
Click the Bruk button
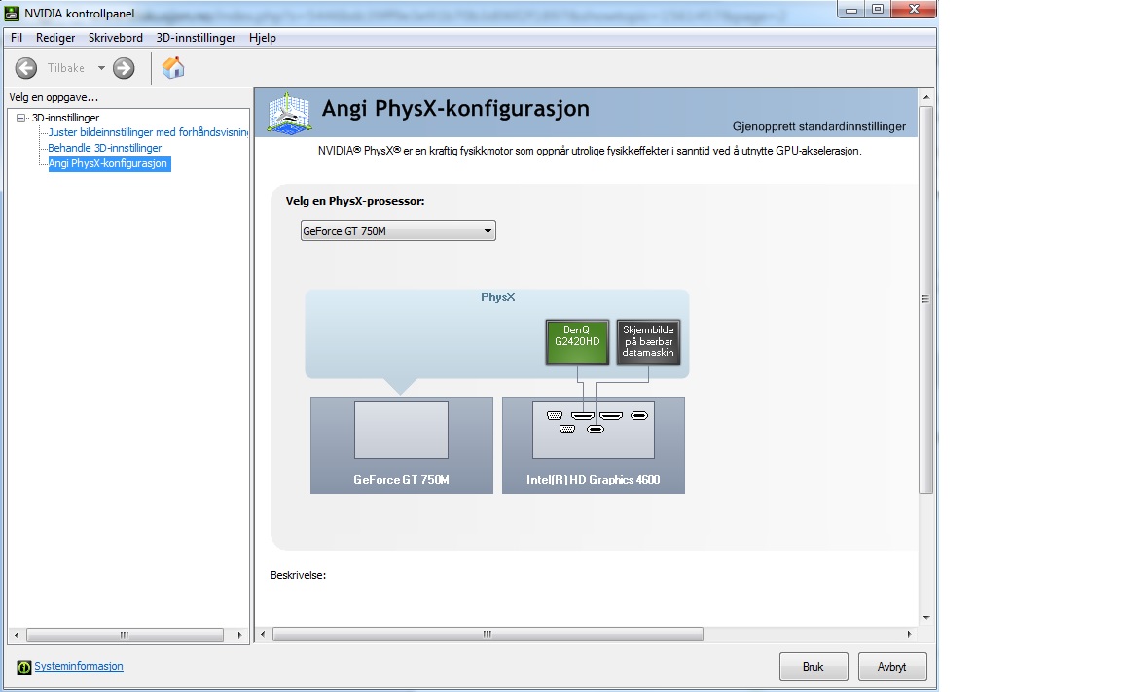point(814,667)
